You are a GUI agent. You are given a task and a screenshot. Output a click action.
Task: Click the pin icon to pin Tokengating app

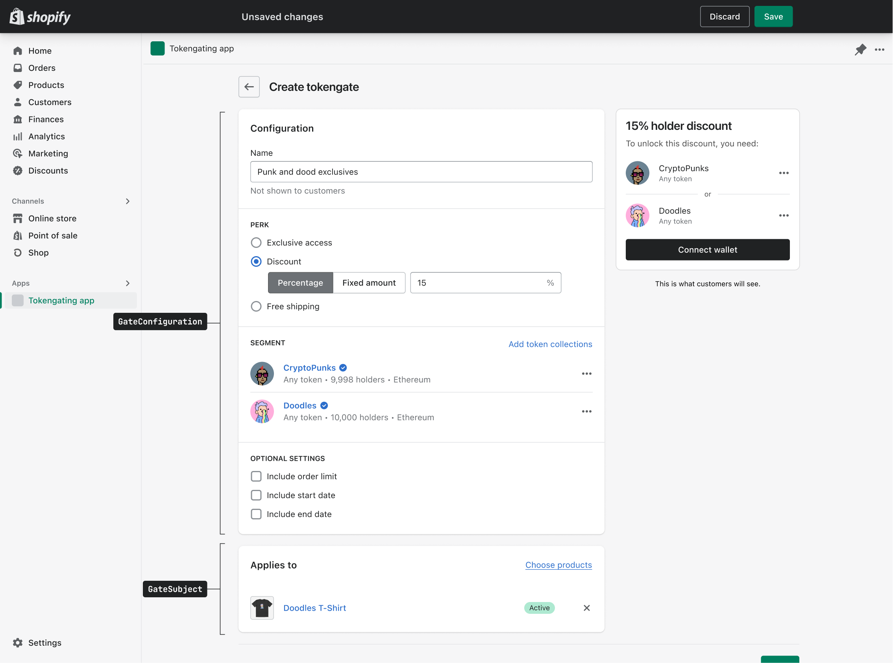point(861,50)
